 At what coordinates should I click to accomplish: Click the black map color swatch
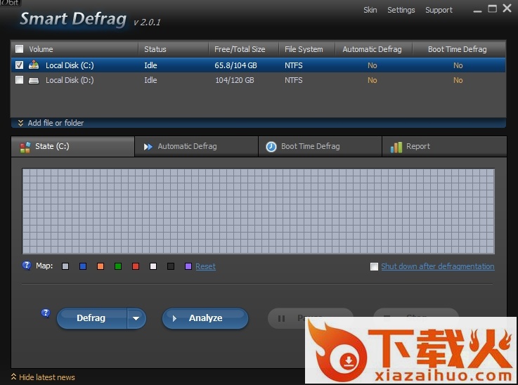pos(171,266)
